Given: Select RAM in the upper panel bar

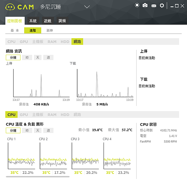Looking at the screenshot, I should (x=52, y=42).
